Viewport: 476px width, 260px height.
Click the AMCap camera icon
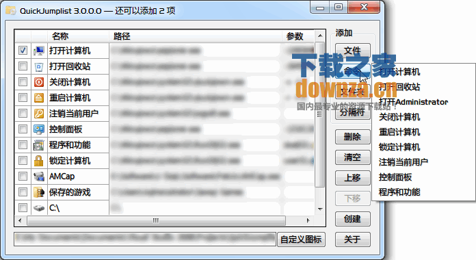pos(39,177)
